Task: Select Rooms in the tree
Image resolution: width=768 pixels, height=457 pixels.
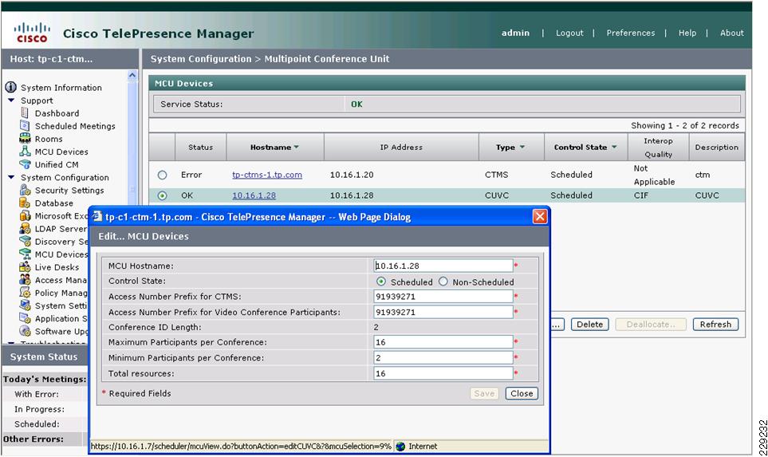Action: point(49,139)
